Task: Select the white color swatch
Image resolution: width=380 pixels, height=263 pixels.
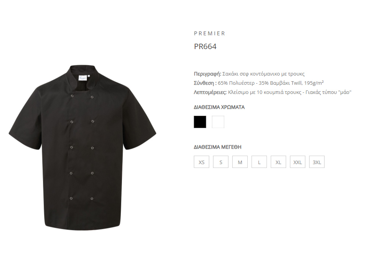Action: (218, 122)
